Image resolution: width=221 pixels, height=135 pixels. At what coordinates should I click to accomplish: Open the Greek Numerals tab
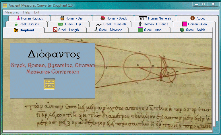[x=110, y=24]
